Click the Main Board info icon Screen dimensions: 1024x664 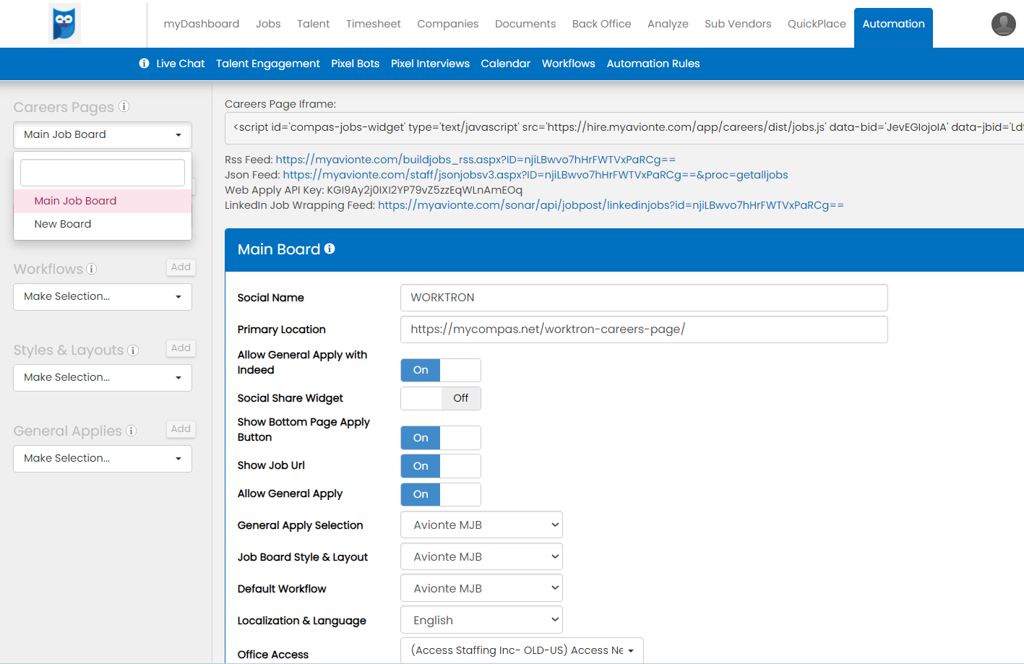point(330,249)
